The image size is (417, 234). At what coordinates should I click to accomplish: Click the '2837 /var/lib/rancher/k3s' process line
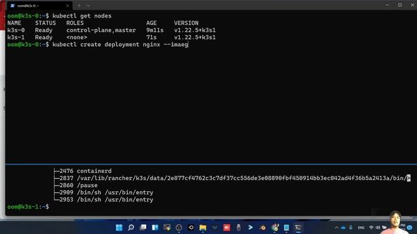pyautogui.click(x=232, y=178)
